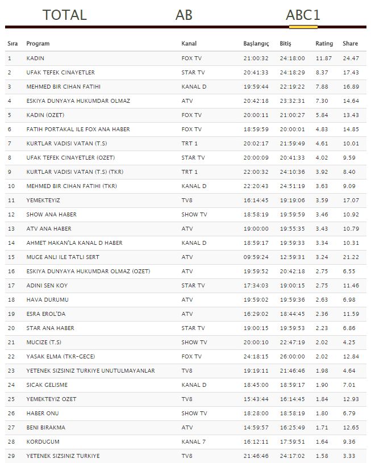Click STAR ANA HABER program name
This screenshot has height=463, width=371.
pos(50,328)
